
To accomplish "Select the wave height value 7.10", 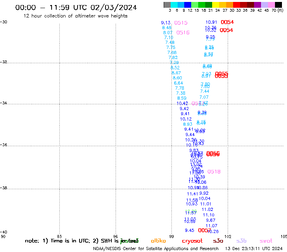I will tap(169, 38).
